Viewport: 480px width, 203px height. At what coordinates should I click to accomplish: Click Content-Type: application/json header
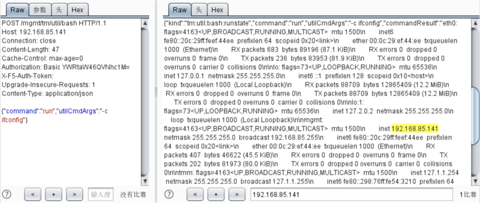[x=47, y=94]
